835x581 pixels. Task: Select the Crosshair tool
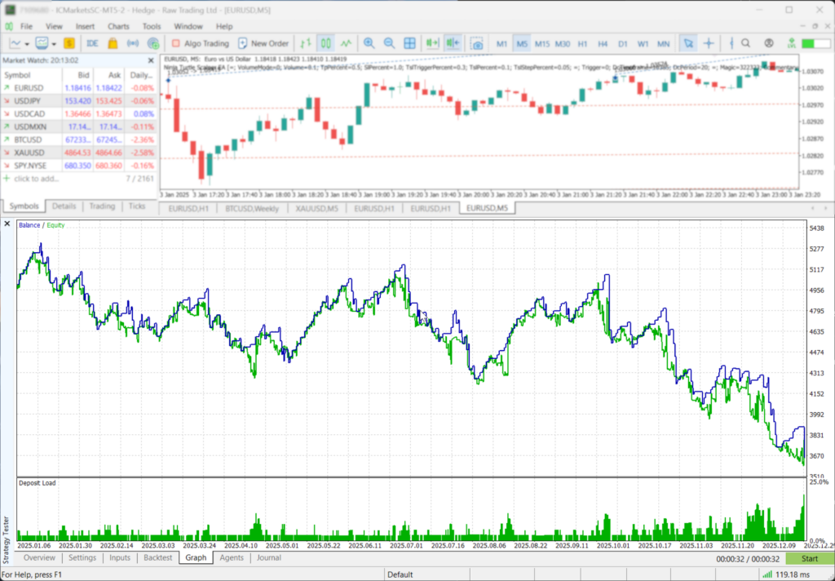pos(709,43)
